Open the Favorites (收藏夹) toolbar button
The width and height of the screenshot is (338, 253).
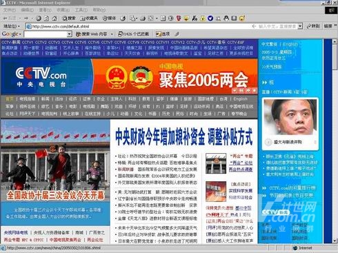pos(89,19)
